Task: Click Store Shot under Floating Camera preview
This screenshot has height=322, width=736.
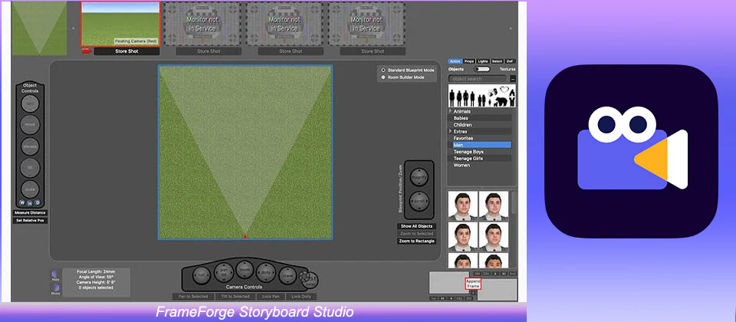Action: pos(127,51)
